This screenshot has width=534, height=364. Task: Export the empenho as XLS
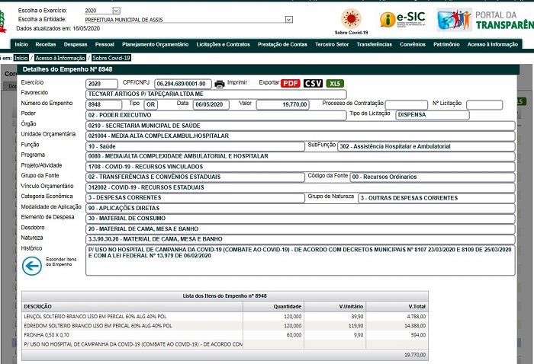click(x=335, y=84)
